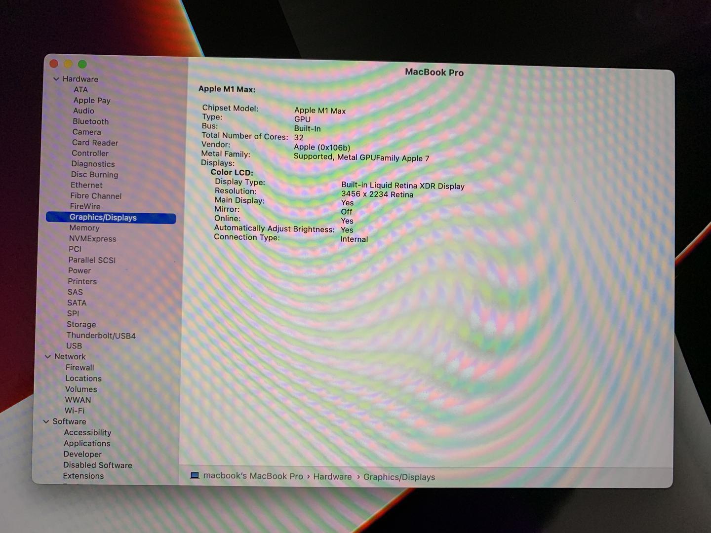Click the "Supported, Metal GPUFamily Apple 7" value
Viewport: 711px width, 533px height.
point(361,157)
